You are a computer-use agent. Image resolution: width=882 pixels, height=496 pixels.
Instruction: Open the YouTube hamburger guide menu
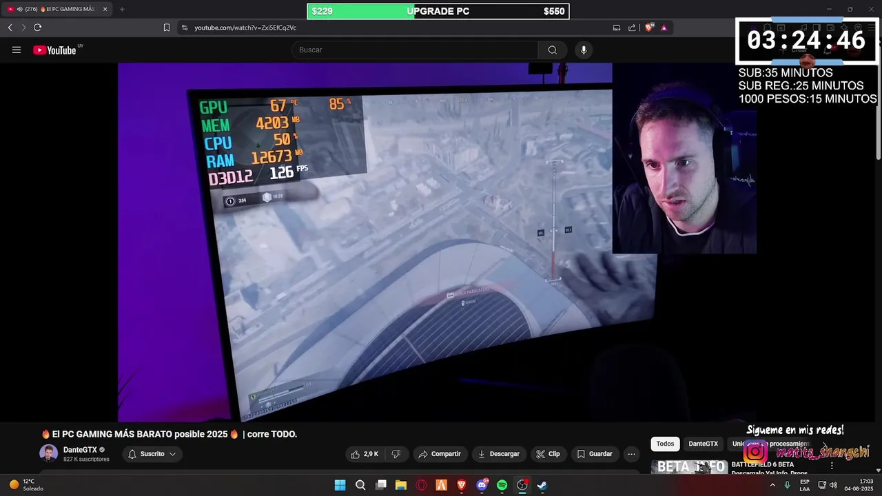coord(17,50)
